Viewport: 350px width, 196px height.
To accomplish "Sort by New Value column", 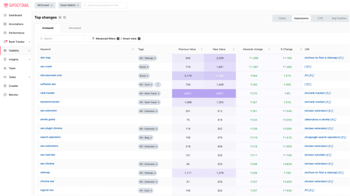I will (233, 49).
